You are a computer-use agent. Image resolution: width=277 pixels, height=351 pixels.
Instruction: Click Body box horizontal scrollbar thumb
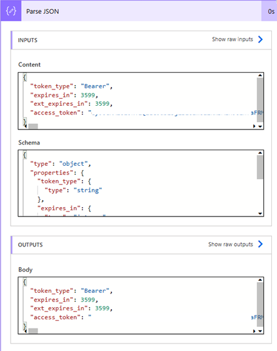(33, 331)
